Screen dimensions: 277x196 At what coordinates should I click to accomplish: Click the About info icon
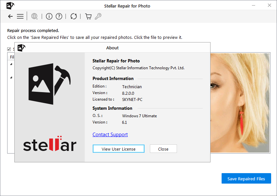49,16
